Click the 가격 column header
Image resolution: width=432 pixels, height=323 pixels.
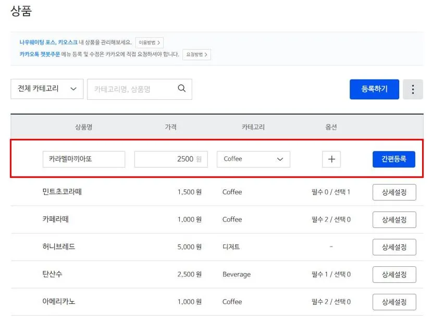coord(171,127)
